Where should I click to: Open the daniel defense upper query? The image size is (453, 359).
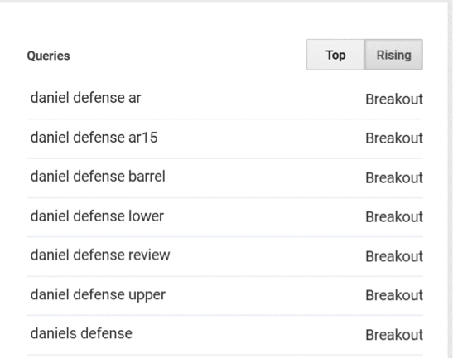tap(98, 295)
